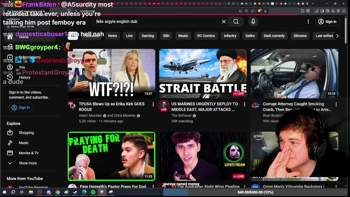350x197 pixels.
Task: Open browser Extensions puzzle icon
Action: point(302,11)
